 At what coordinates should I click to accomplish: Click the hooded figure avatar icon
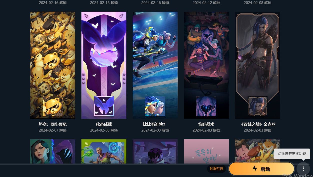206,106
